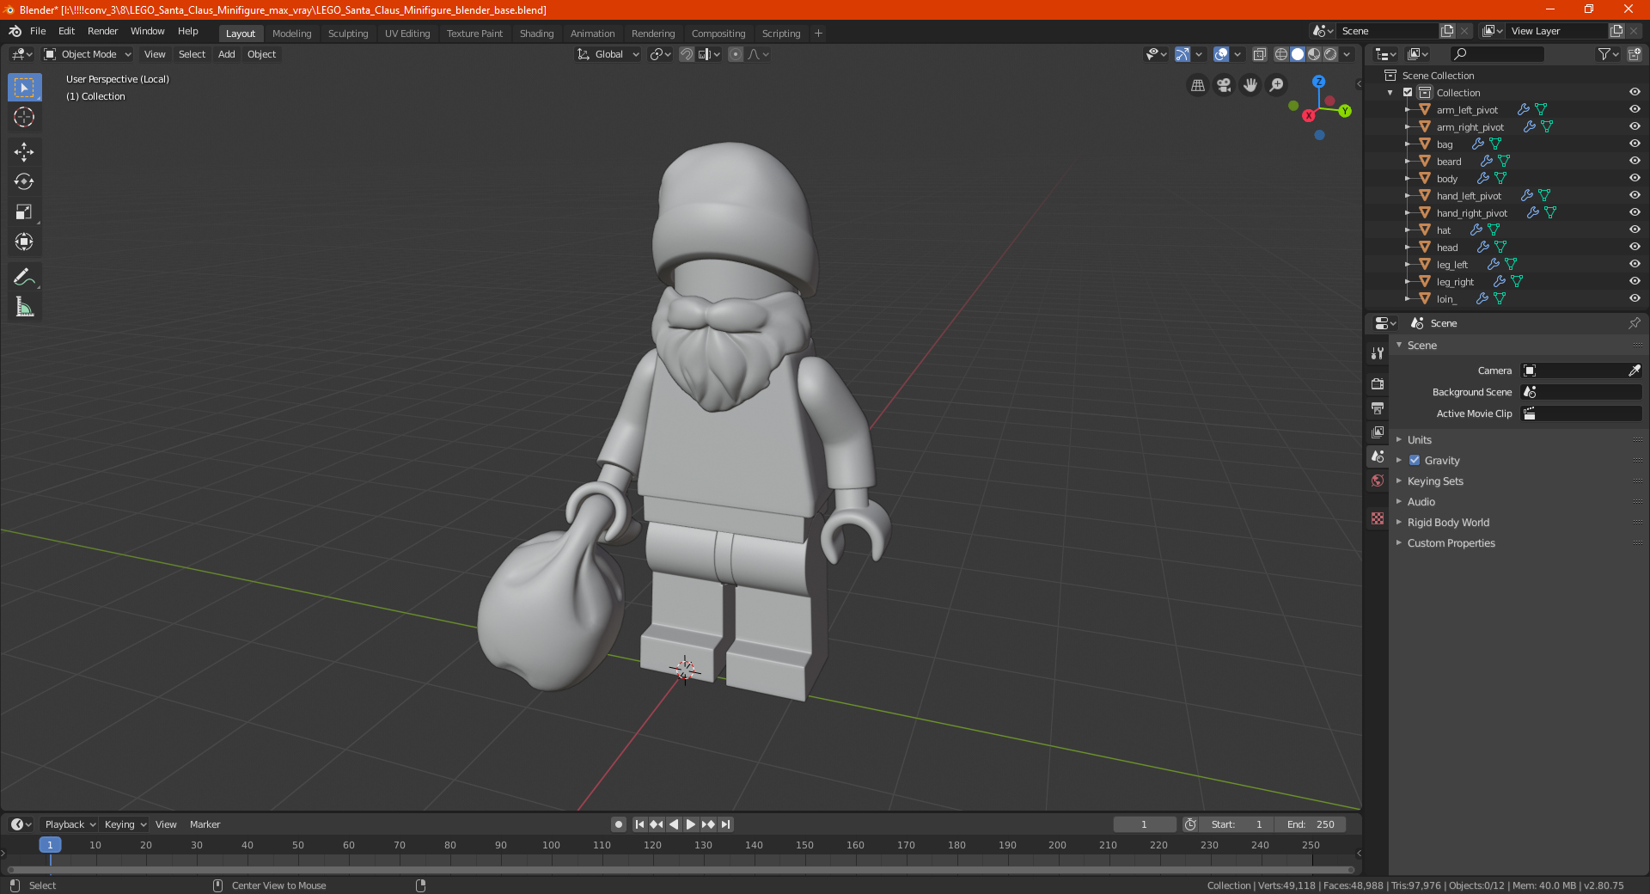Click the outliner search field
Viewport: 1650px width, 894px height.
(x=1496, y=54)
